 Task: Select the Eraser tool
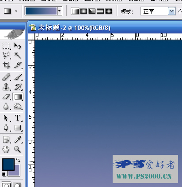[6, 97]
